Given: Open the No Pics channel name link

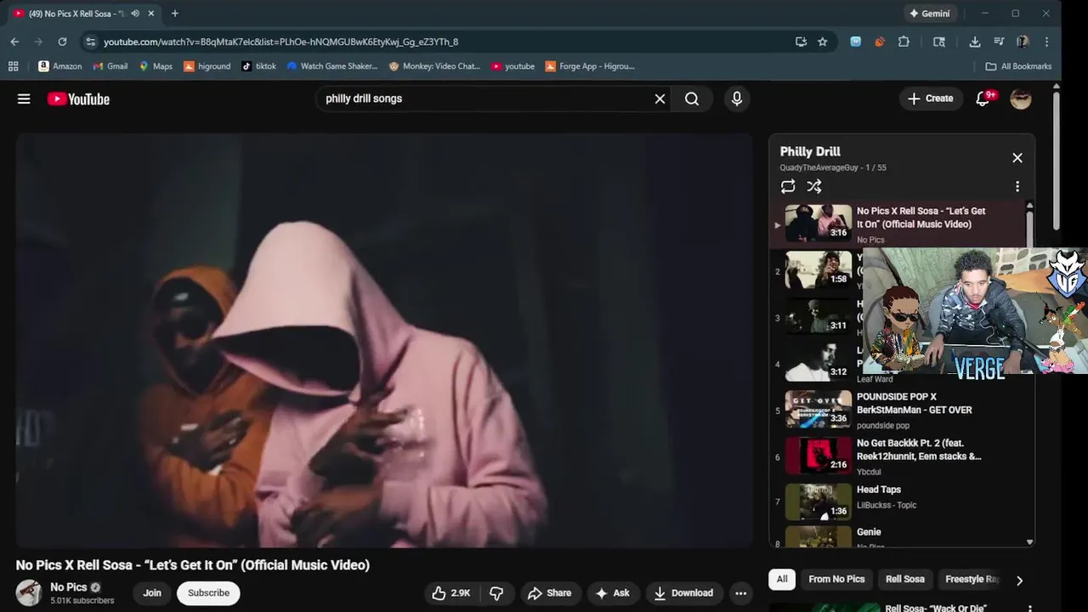Looking at the screenshot, I should 68,587.
